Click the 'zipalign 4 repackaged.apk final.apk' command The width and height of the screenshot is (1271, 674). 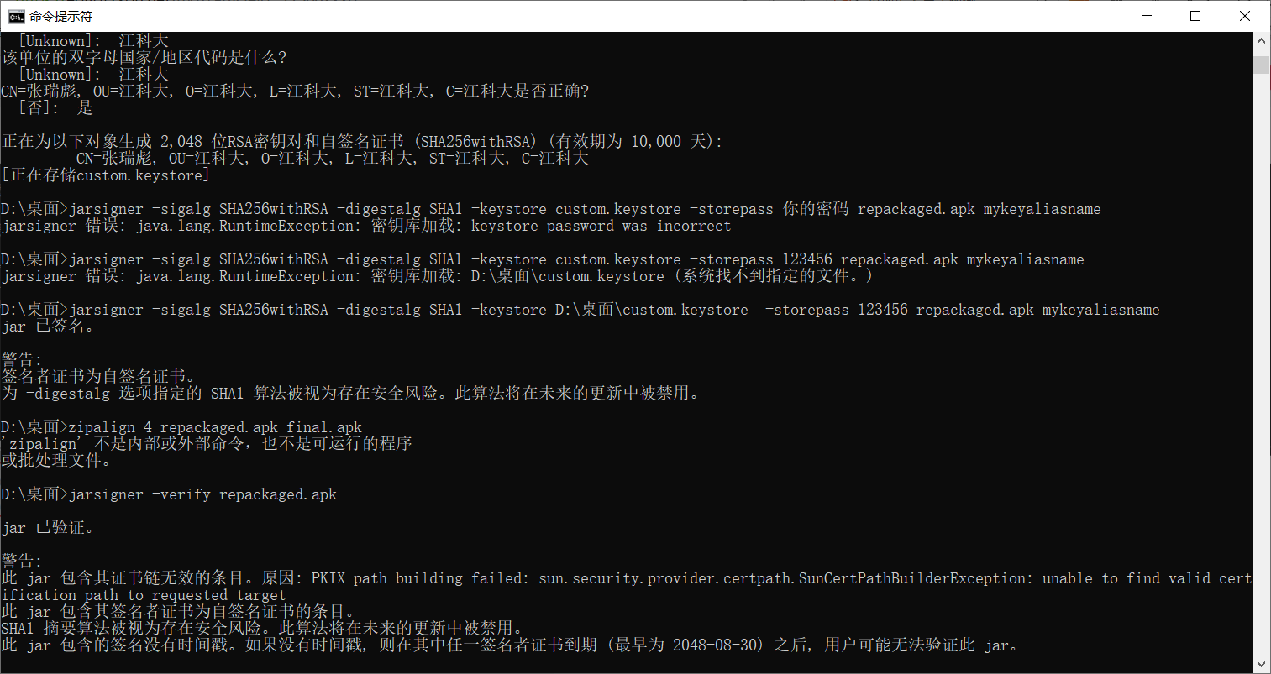pos(181,426)
